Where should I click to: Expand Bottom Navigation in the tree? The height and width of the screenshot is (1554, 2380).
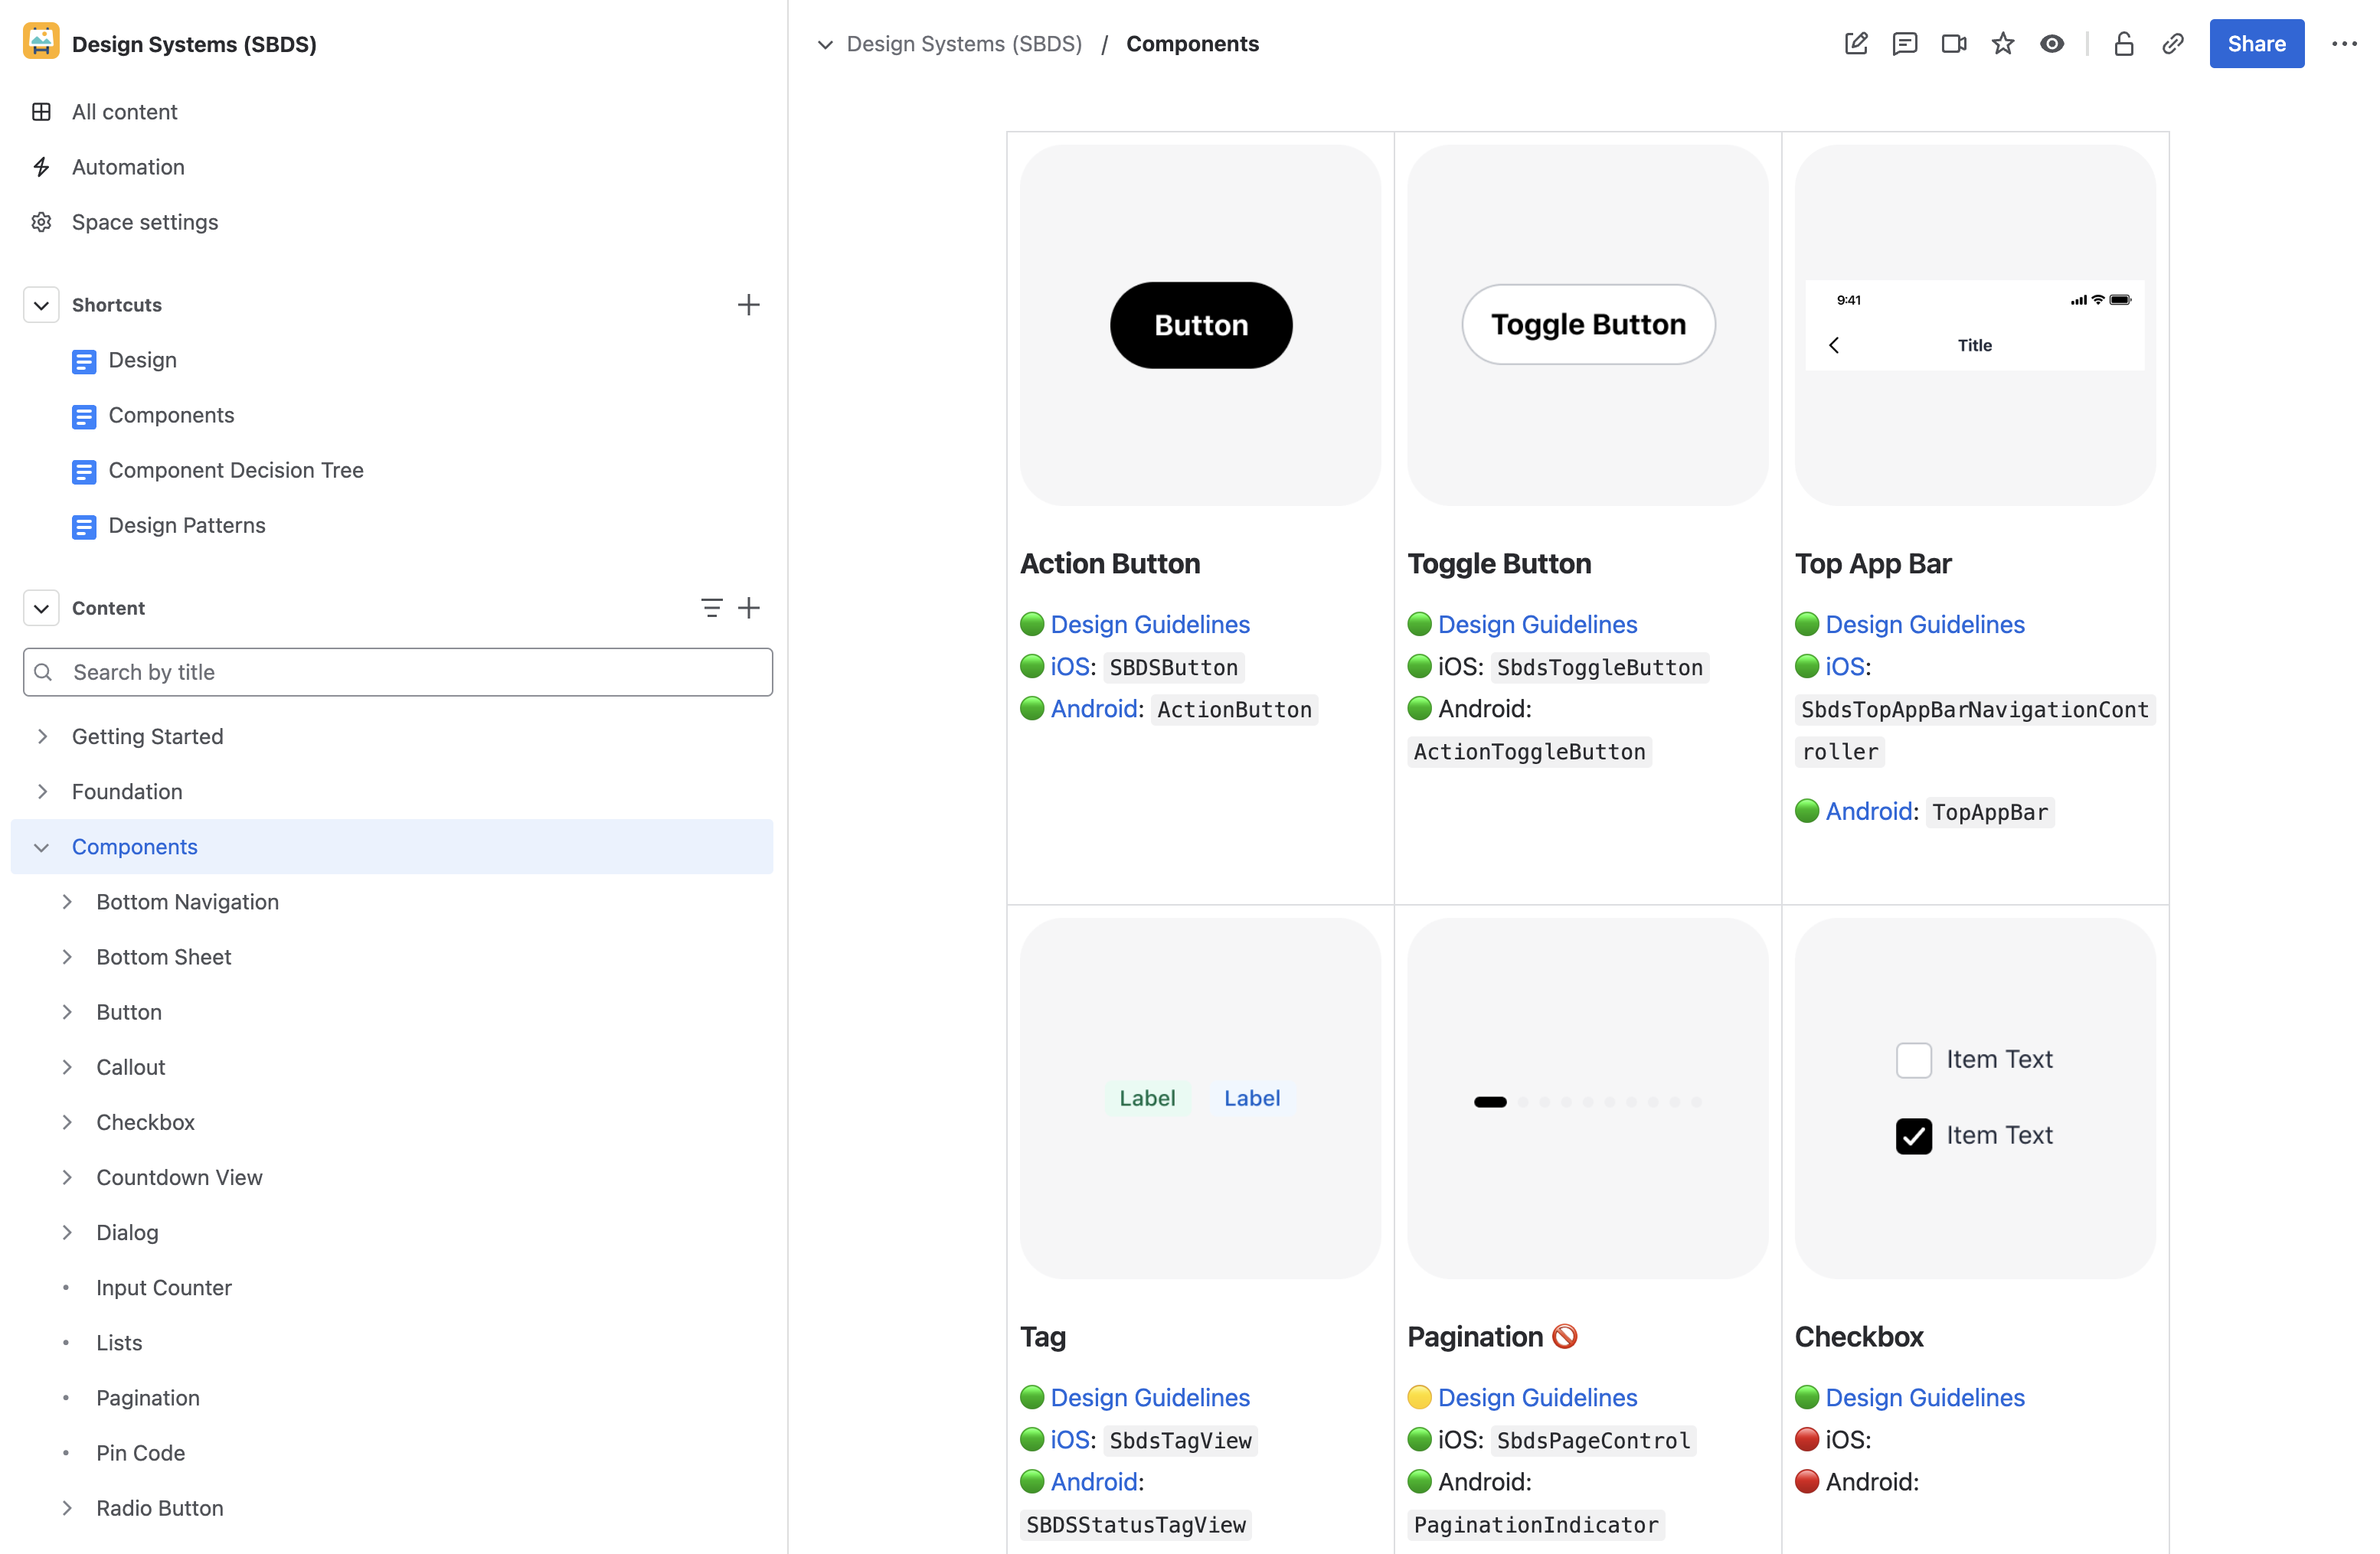67,902
